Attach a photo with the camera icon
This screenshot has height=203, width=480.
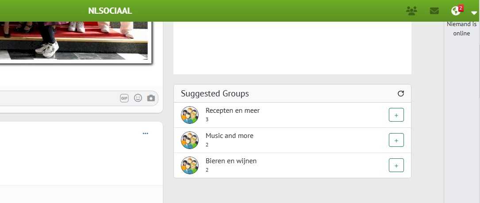tap(151, 98)
